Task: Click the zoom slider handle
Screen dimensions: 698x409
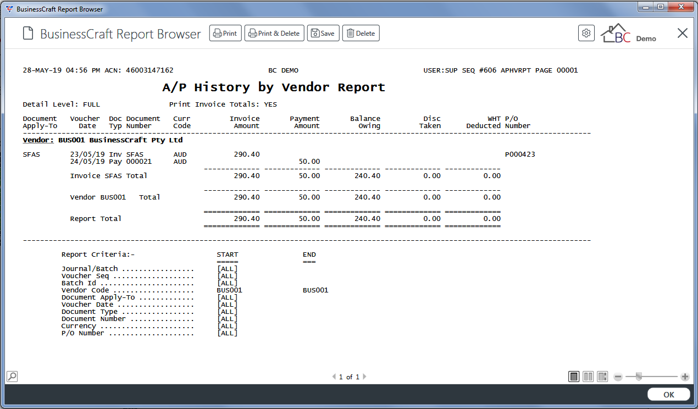Action: (x=639, y=377)
